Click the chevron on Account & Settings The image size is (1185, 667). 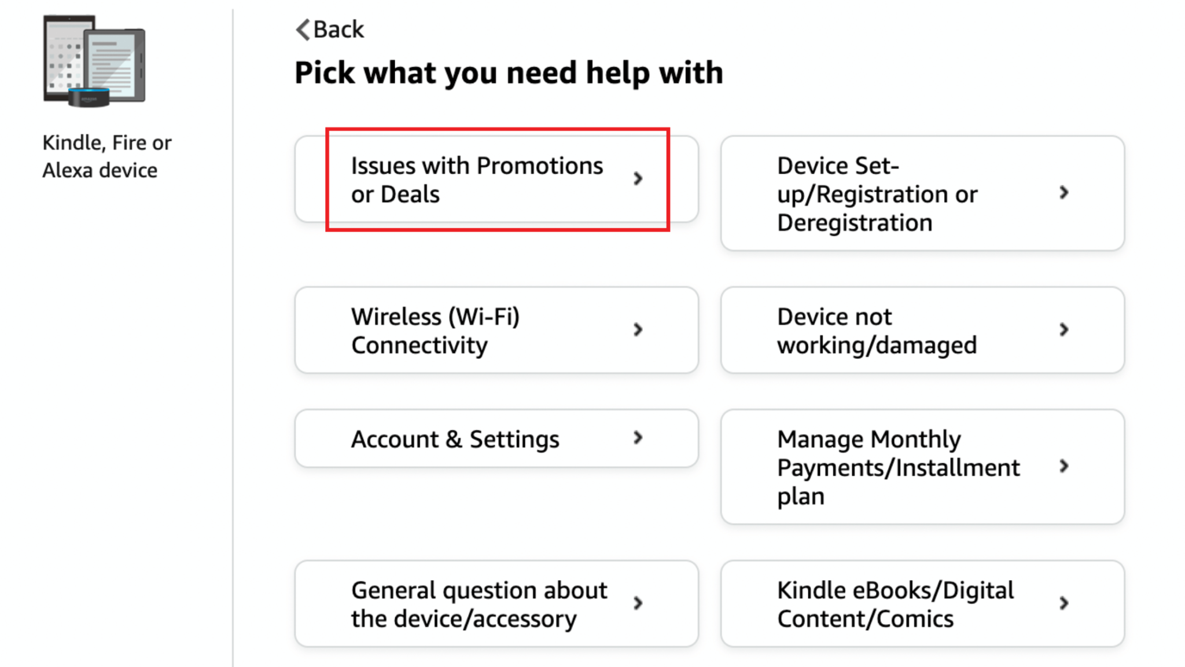tap(639, 438)
